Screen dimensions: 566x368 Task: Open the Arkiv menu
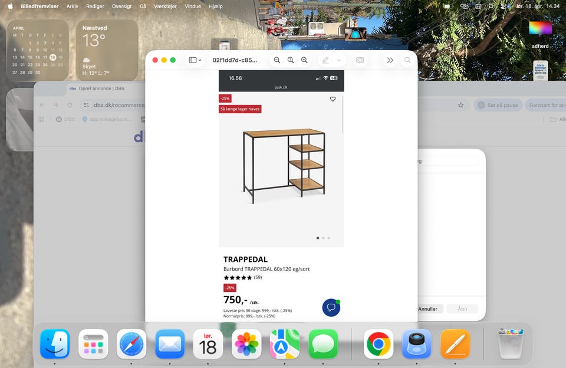pyautogui.click(x=72, y=6)
